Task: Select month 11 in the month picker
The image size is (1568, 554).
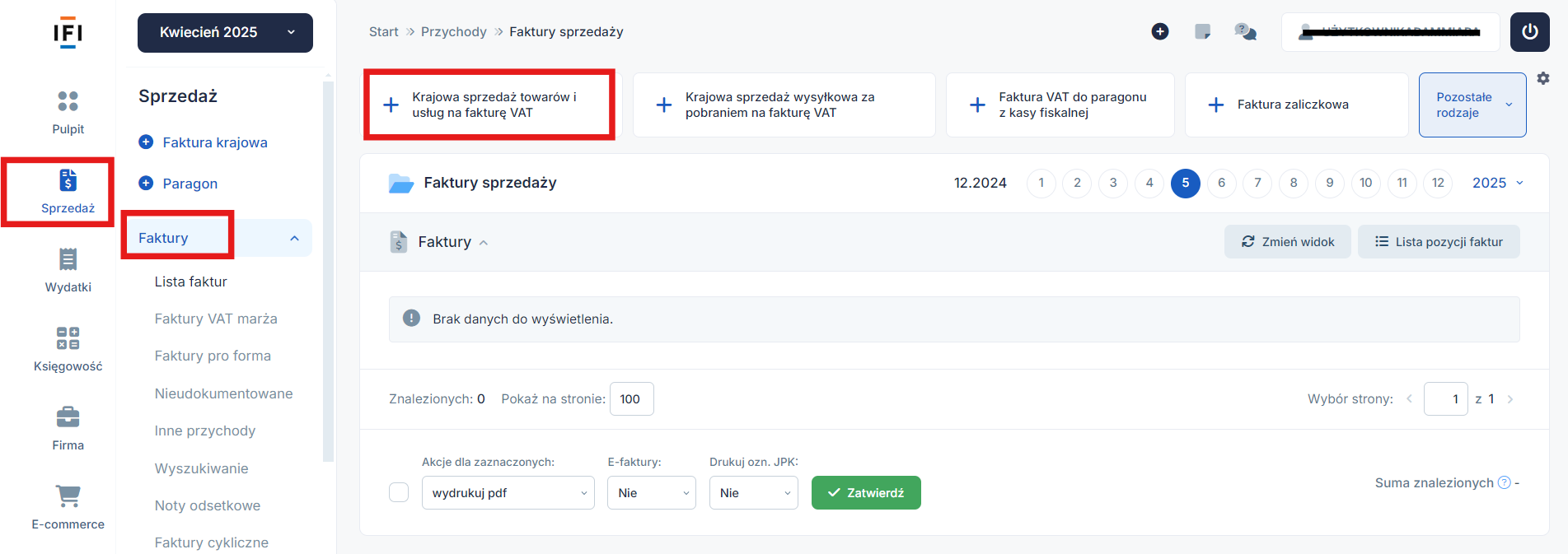Action: 1402,183
